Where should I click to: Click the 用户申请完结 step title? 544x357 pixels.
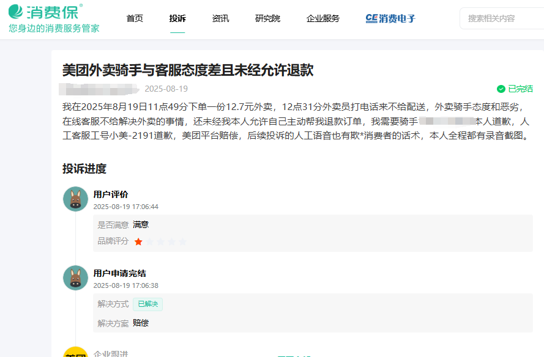[x=120, y=273]
